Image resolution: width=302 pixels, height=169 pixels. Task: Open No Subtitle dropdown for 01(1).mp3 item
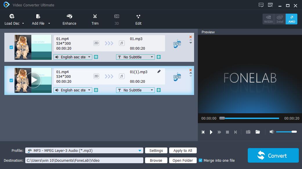pos(135,90)
